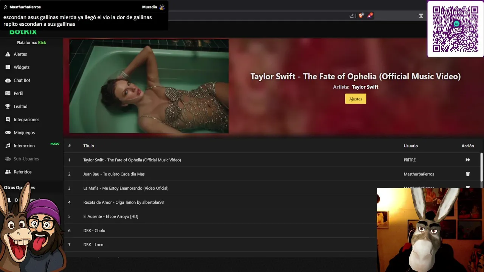
Task: Open Alertas via its warning triangle icon
Action: coord(8,54)
